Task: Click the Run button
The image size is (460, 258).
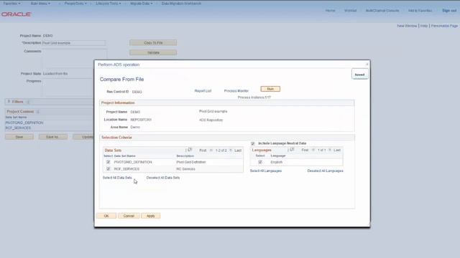Action: click(270, 89)
